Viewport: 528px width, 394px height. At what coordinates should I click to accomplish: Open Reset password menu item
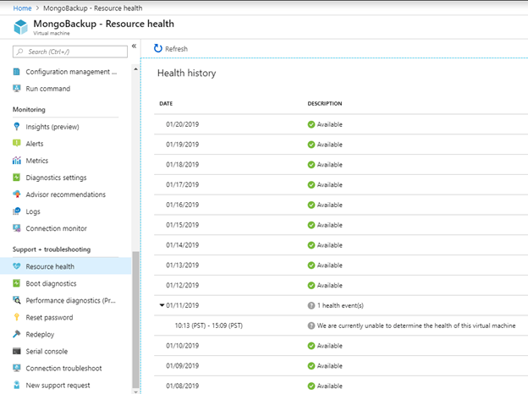49,317
